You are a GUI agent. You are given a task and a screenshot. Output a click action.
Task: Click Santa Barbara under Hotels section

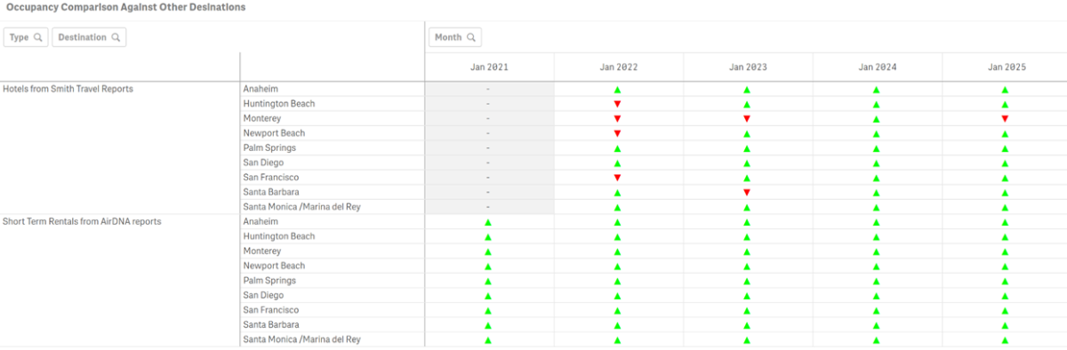coord(271,192)
